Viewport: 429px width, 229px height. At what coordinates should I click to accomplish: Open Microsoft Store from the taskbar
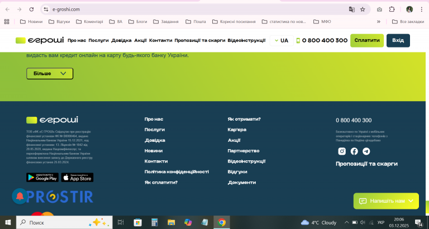click(x=137, y=222)
